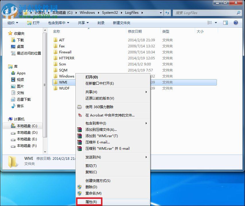The height and width of the screenshot is (206, 245).
Task: Click the 本地磁盘(C:) drive icon
Action: pyautogui.click(x=13, y=126)
